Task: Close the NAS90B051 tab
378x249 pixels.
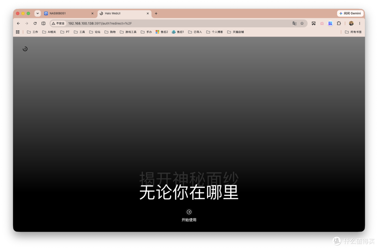Action: coord(92,14)
